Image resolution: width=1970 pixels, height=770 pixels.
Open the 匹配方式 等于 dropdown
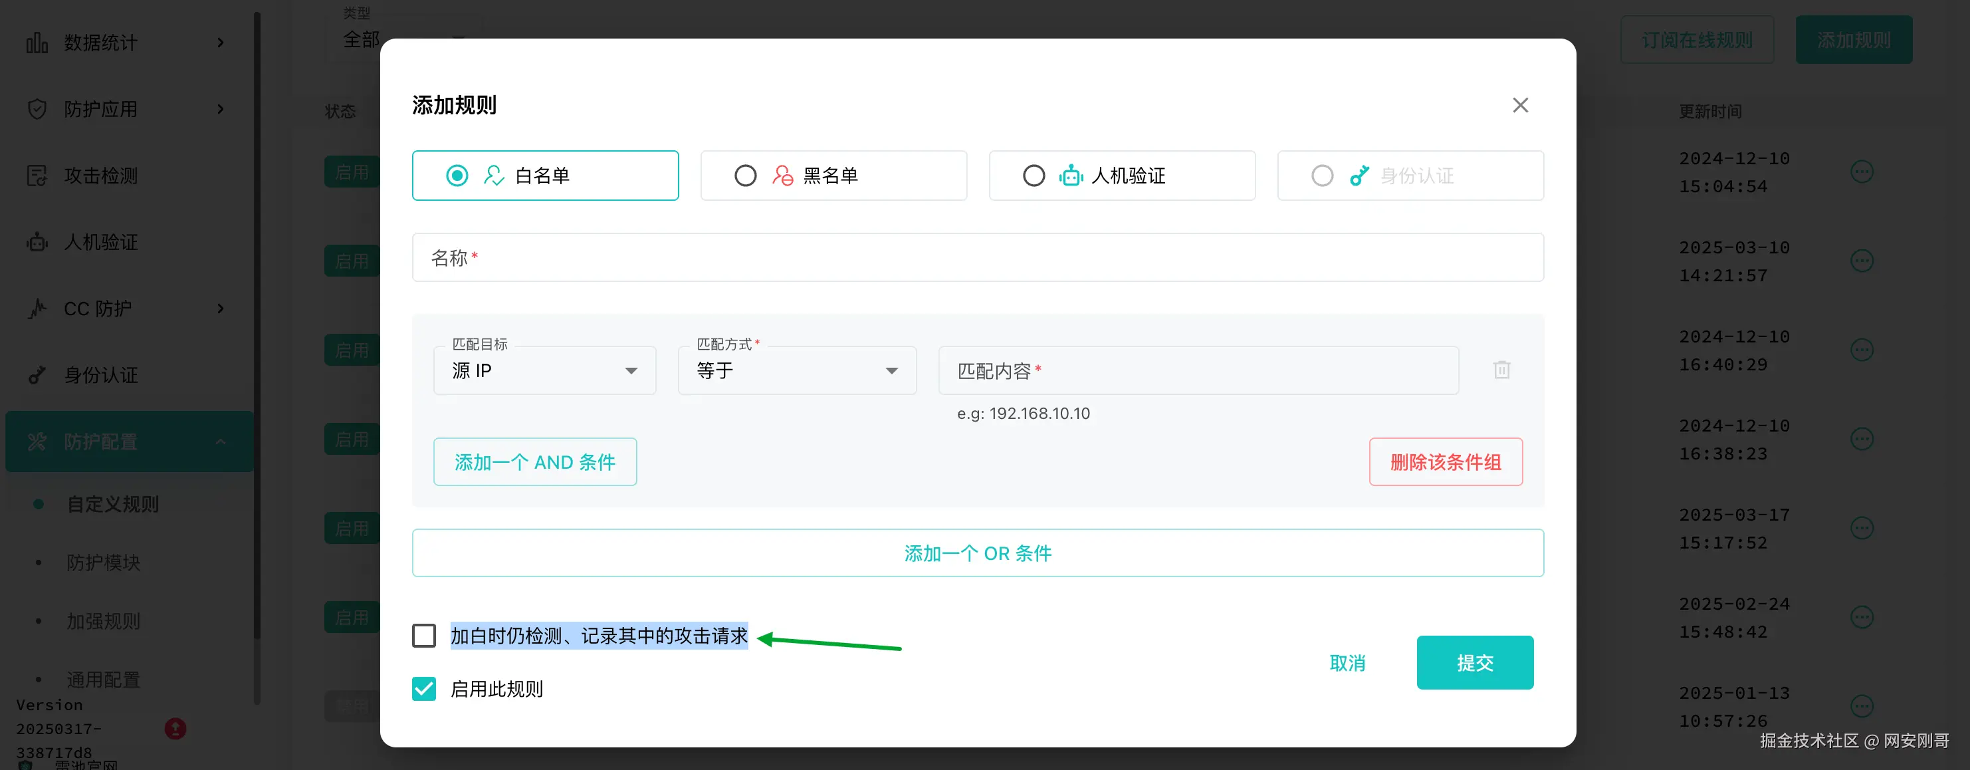[x=796, y=371]
